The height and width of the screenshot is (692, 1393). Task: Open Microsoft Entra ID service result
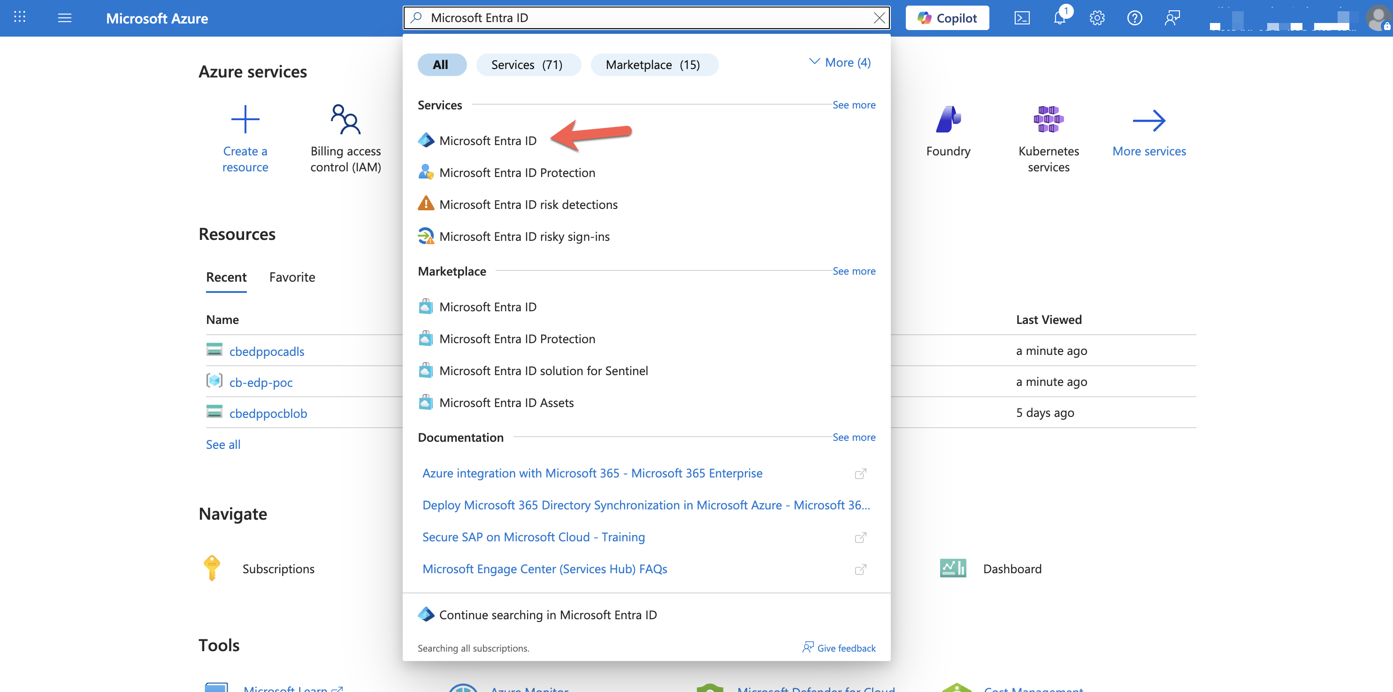[x=487, y=141]
